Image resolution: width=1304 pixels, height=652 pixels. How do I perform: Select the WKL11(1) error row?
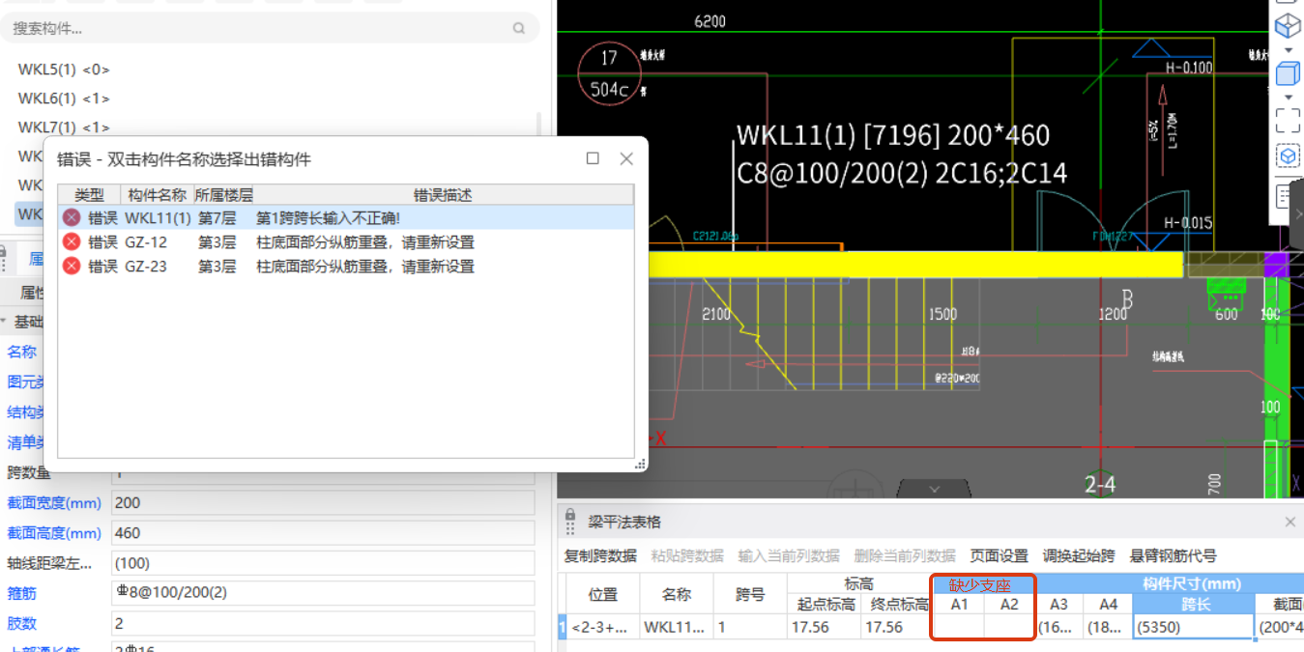[x=242, y=217]
